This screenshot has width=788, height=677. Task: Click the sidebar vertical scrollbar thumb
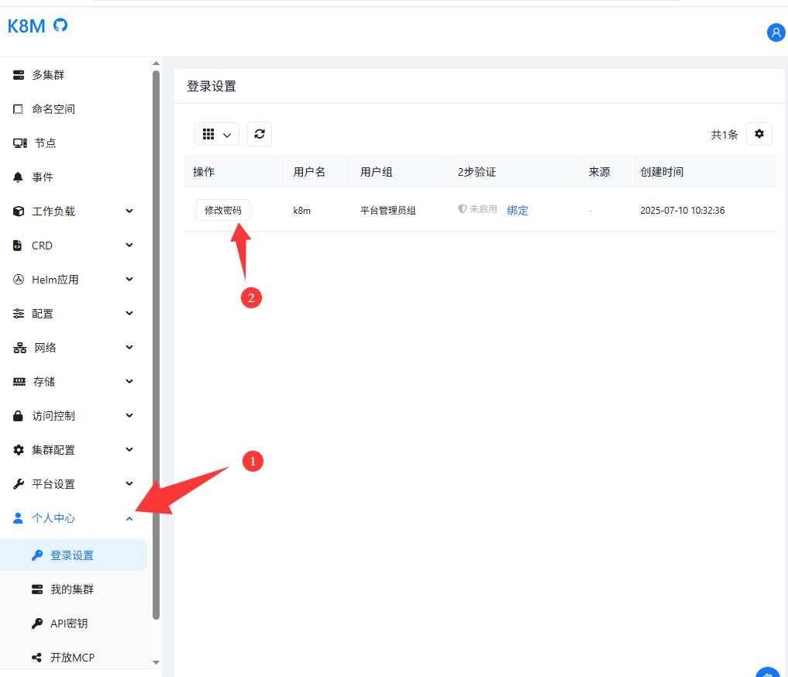pos(156,345)
